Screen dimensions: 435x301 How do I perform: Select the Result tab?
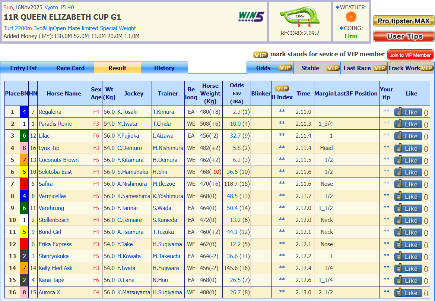click(x=117, y=68)
